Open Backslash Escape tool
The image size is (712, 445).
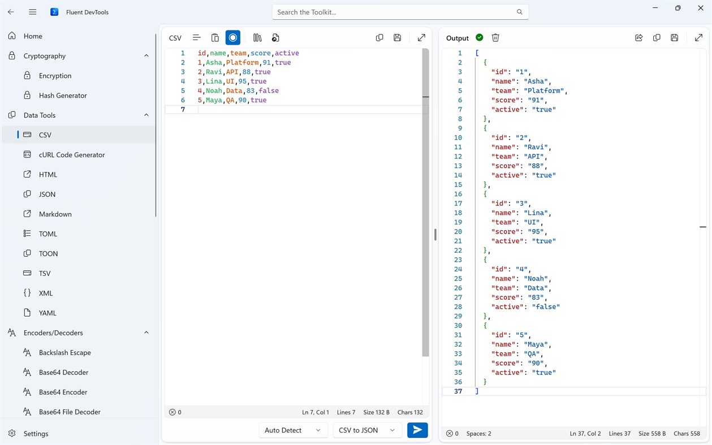point(79,353)
